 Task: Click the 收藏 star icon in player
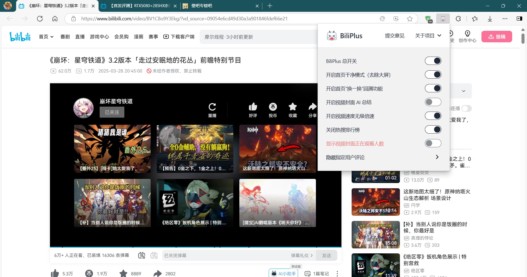click(293, 110)
